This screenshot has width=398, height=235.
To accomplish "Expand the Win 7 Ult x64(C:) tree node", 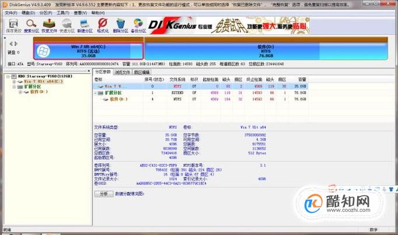I will coord(14,81).
